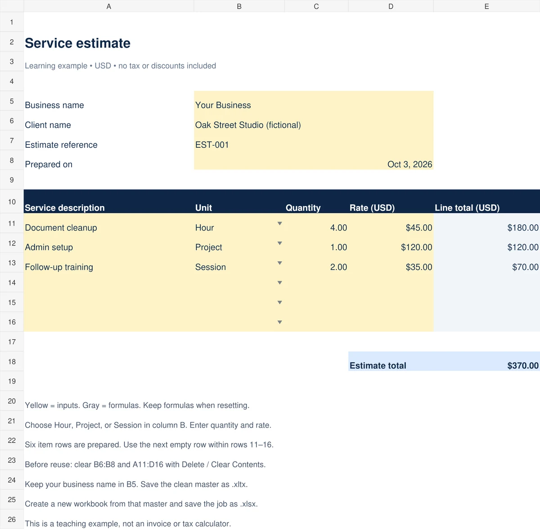Select the 'Document cleanup' cell
Image resolution: width=540 pixels, height=529 pixels.
coord(109,223)
